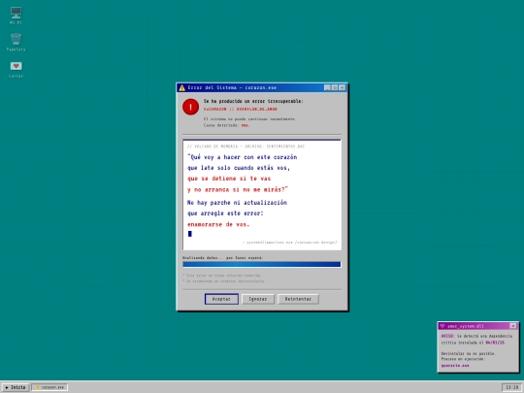
Task: Click the line "que arregle este error:"
Action: tap(225, 213)
